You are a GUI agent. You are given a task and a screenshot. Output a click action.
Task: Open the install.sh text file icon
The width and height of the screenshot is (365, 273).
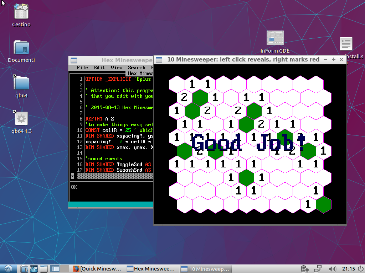click(x=346, y=44)
